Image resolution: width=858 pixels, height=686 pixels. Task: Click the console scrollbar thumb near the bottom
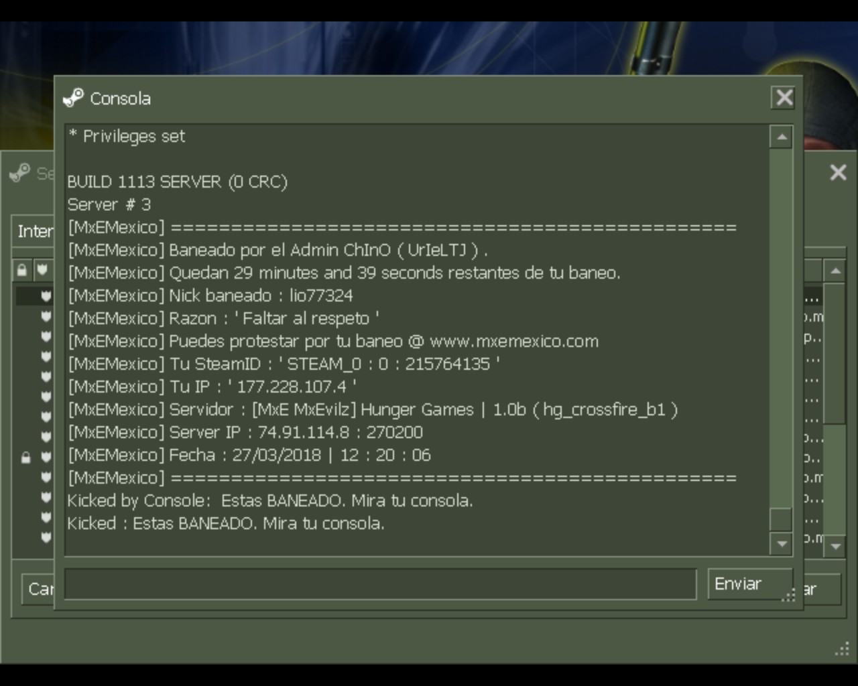tap(781, 519)
